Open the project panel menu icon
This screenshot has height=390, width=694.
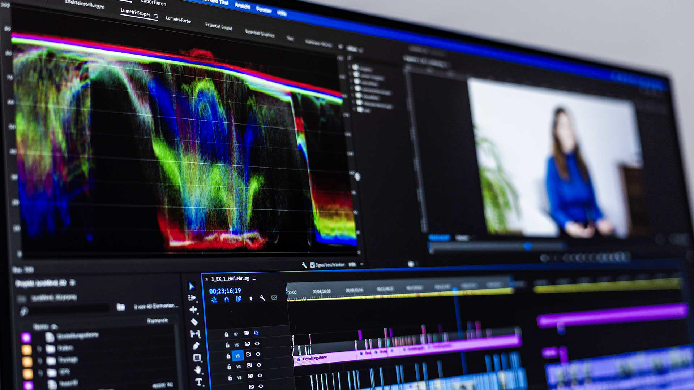click(x=72, y=282)
